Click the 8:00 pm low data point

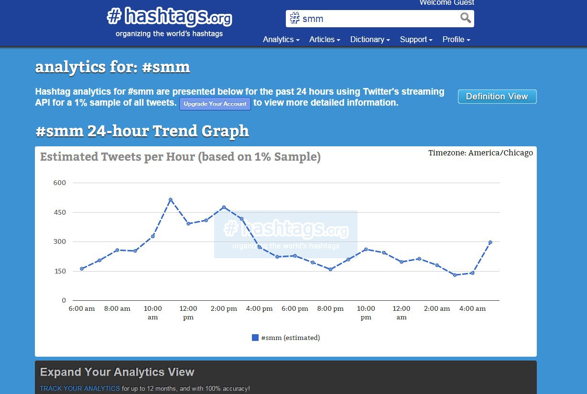click(x=330, y=269)
